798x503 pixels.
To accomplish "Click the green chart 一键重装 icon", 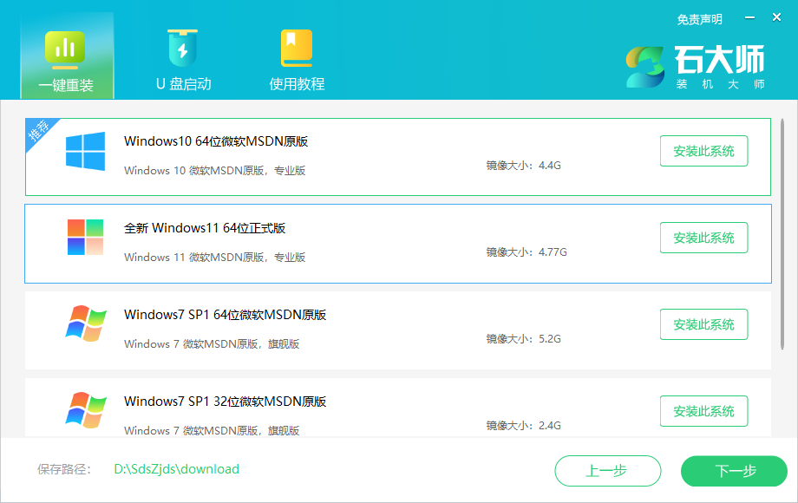I will (65, 49).
